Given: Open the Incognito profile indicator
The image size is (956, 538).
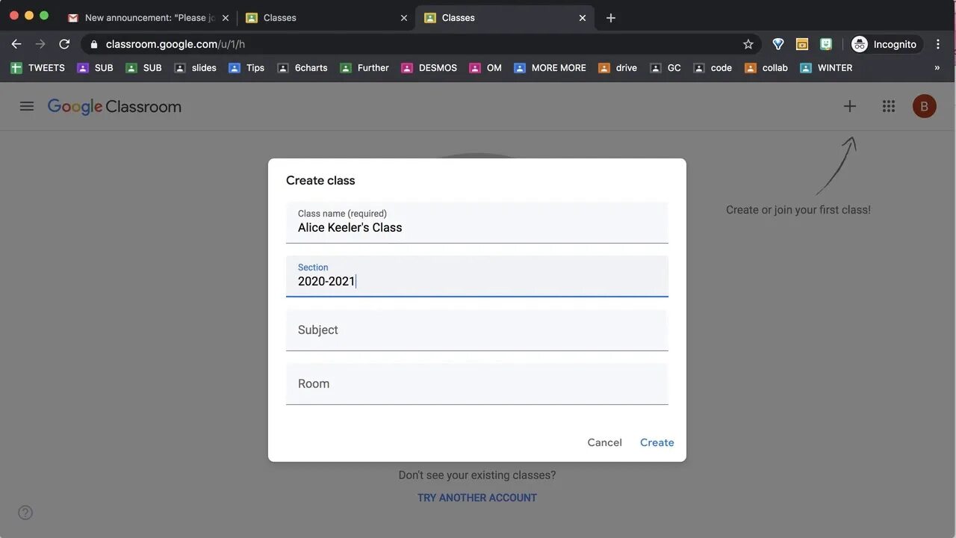Looking at the screenshot, I should 885,44.
